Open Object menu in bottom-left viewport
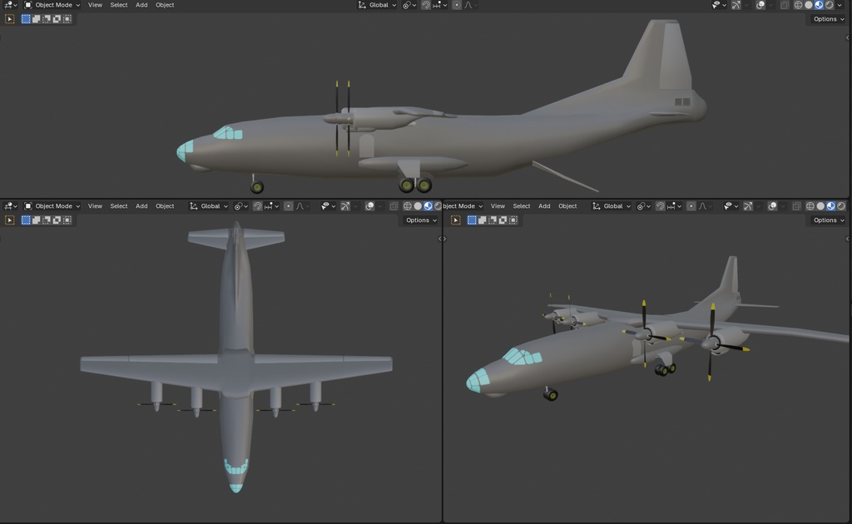The image size is (852, 524). (165, 205)
